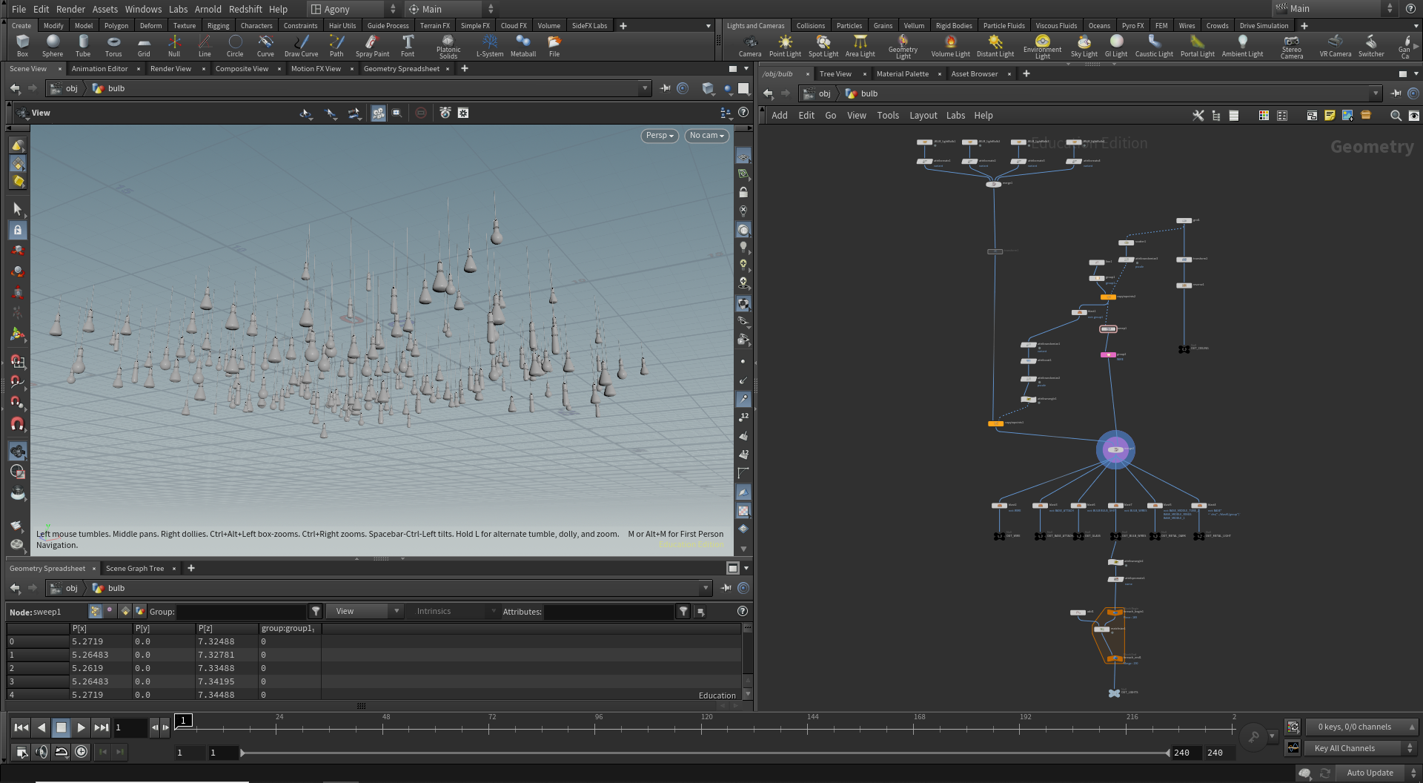Click the Attributes filter input field
The height and width of the screenshot is (783, 1423).
pyautogui.click(x=609, y=612)
